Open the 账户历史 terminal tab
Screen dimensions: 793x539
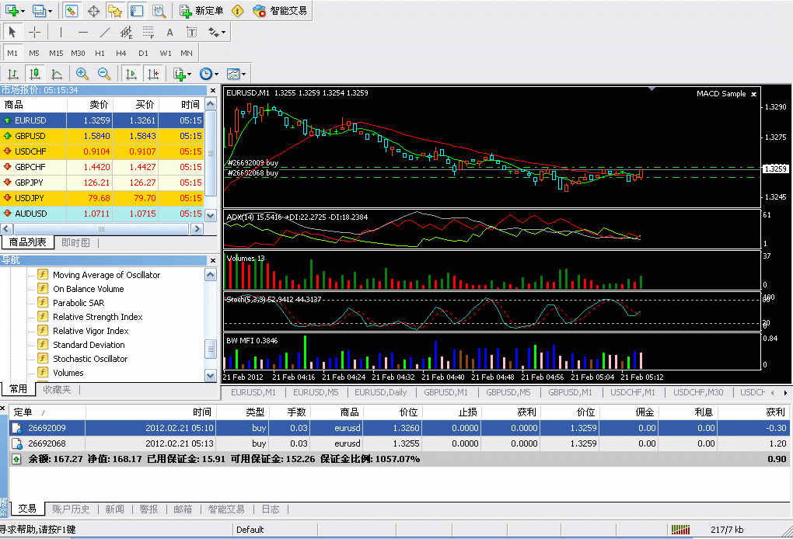[x=71, y=509]
